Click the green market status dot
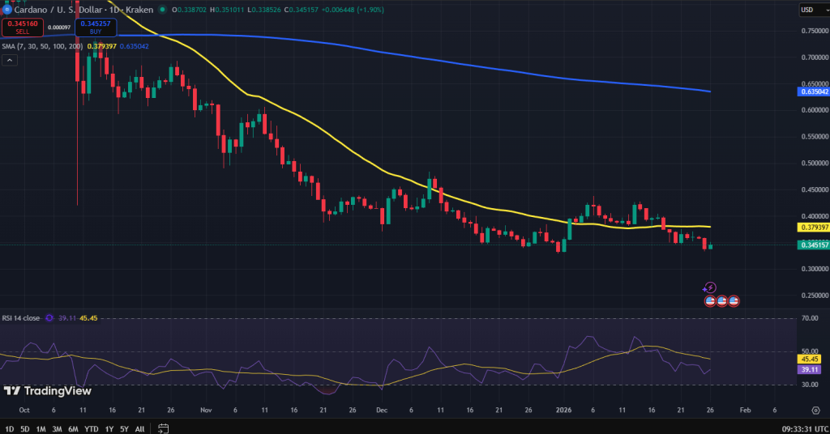The image size is (830, 434). point(162,10)
